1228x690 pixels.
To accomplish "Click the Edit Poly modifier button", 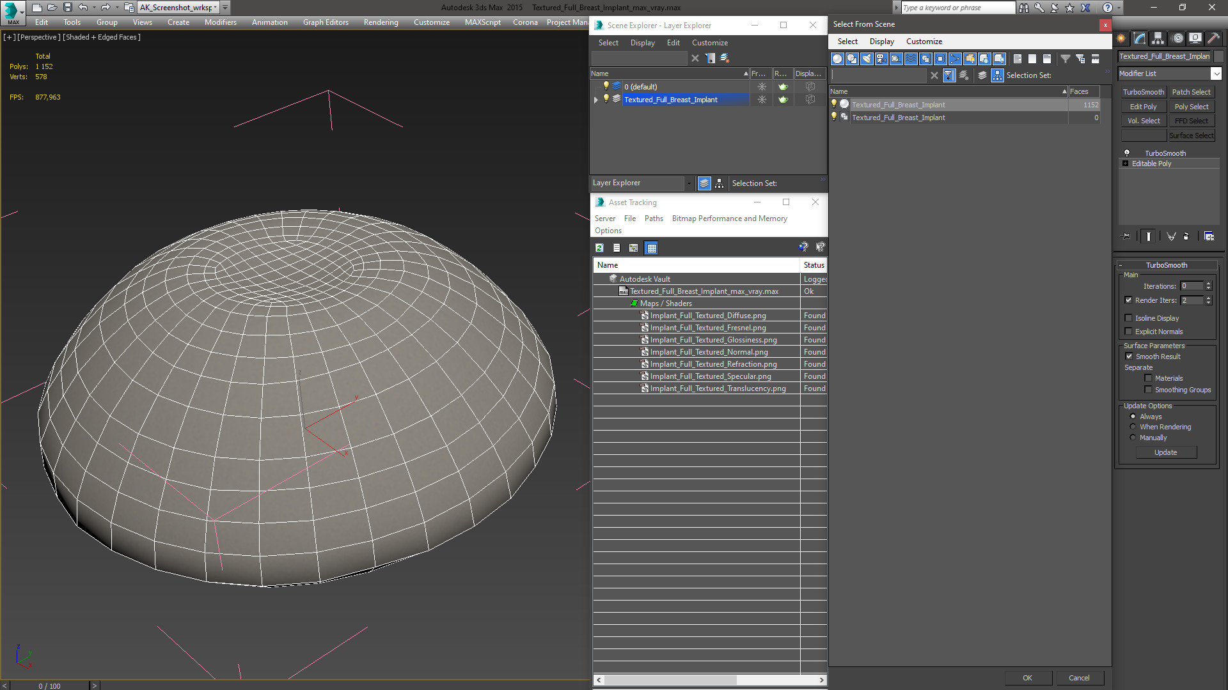I will click(1143, 107).
